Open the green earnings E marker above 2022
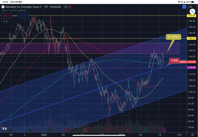Image resolution: width=198 pixels, height=137 pixels. (x=50, y=130)
